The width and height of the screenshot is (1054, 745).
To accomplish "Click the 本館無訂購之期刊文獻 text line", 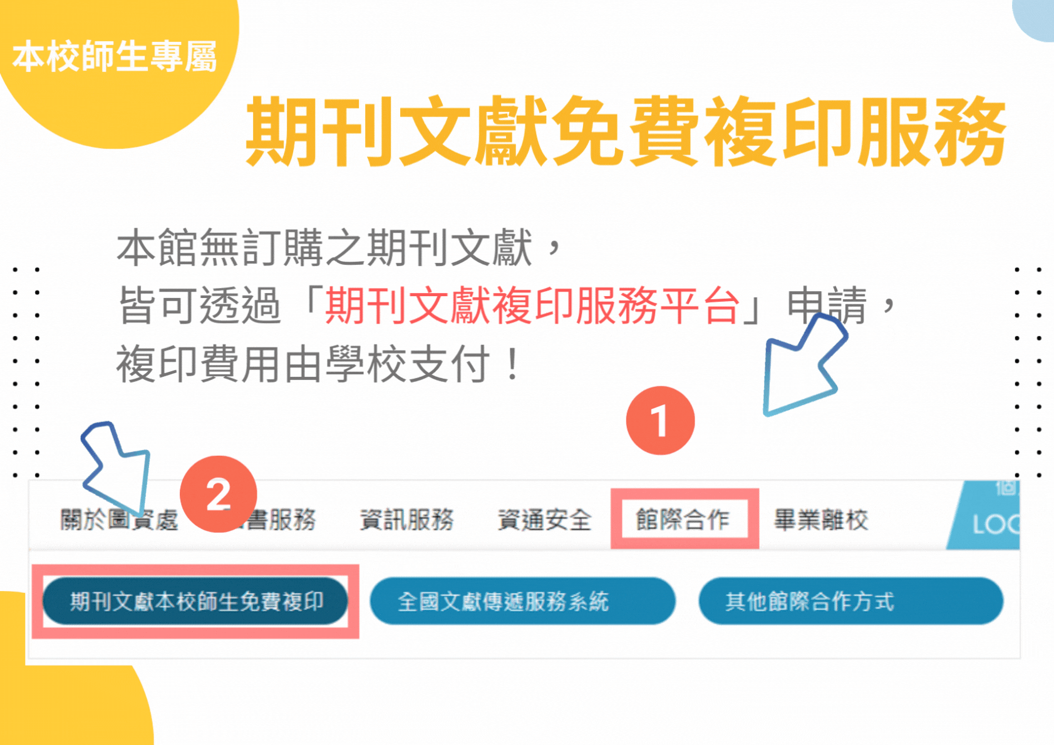I will coord(324,248).
